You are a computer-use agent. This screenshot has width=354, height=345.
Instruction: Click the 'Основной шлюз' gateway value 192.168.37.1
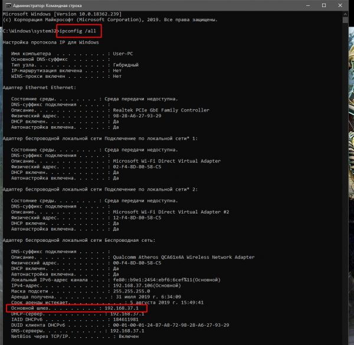click(x=122, y=308)
